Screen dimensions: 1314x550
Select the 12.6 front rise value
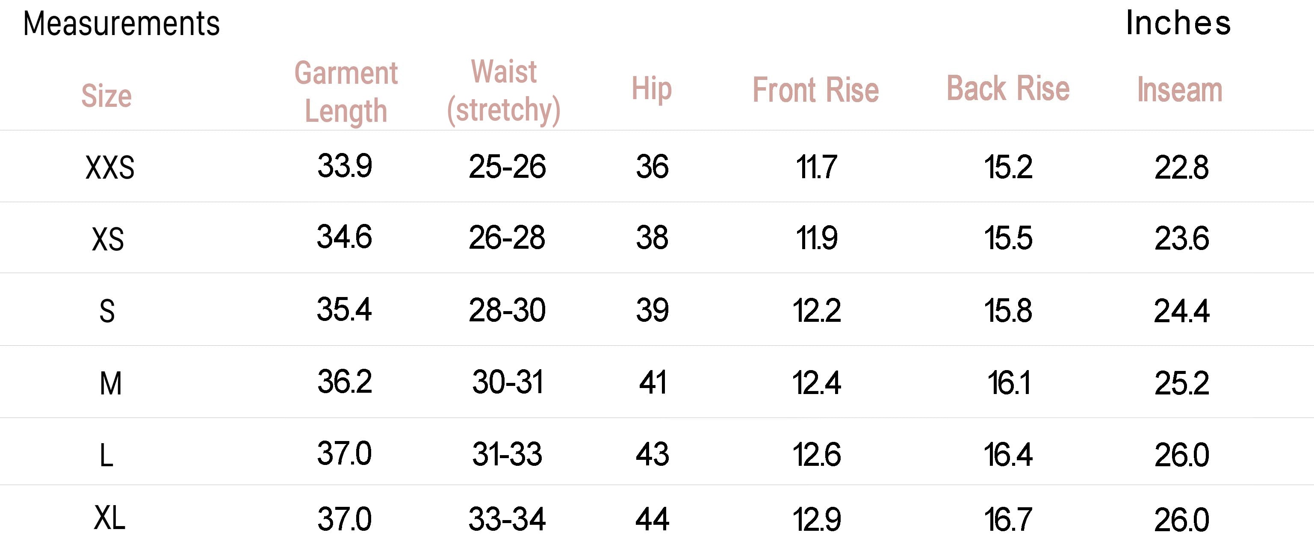pos(816,455)
